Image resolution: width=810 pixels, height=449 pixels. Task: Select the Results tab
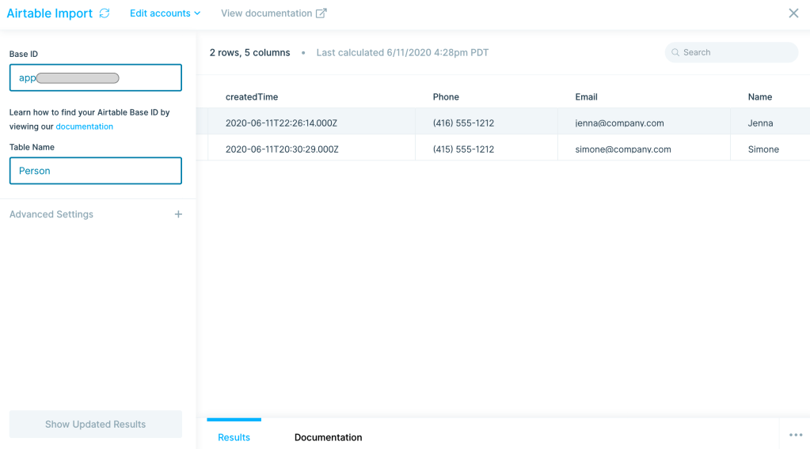tap(234, 437)
